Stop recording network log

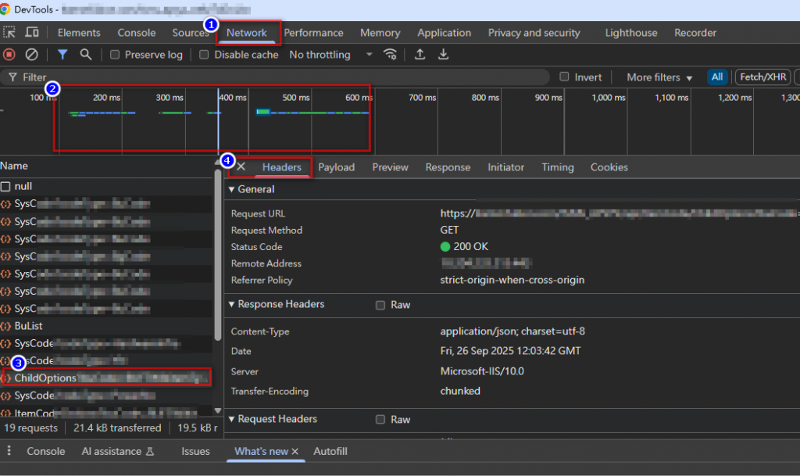(9, 55)
